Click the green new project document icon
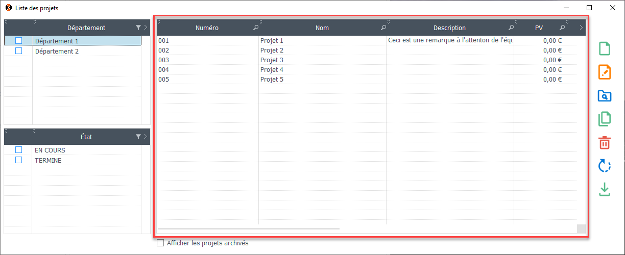Image resolution: width=625 pixels, height=255 pixels. [x=604, y=49]
